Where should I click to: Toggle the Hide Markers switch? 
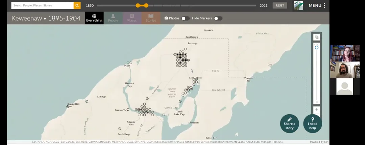tap(218, 18)
